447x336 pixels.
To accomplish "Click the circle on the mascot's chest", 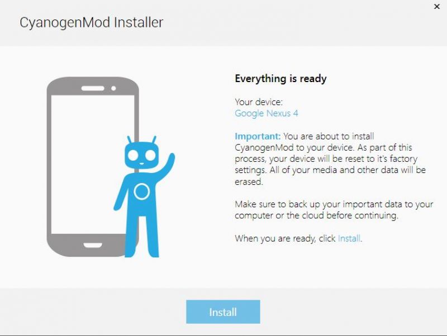I will coord(142,191).
